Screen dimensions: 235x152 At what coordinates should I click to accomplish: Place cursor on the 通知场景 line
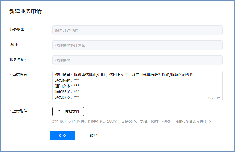pos(67,92)
